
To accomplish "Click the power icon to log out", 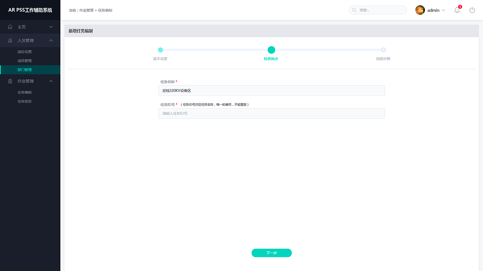I will tap(472, 10).
